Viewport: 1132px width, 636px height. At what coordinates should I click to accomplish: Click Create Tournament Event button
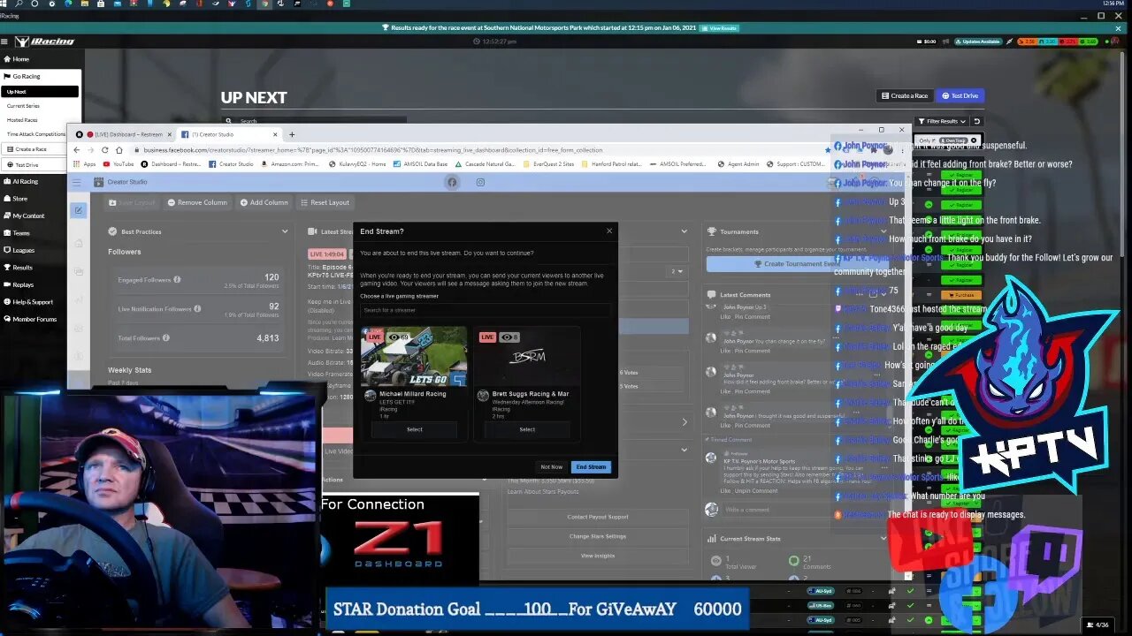[796, 264]
